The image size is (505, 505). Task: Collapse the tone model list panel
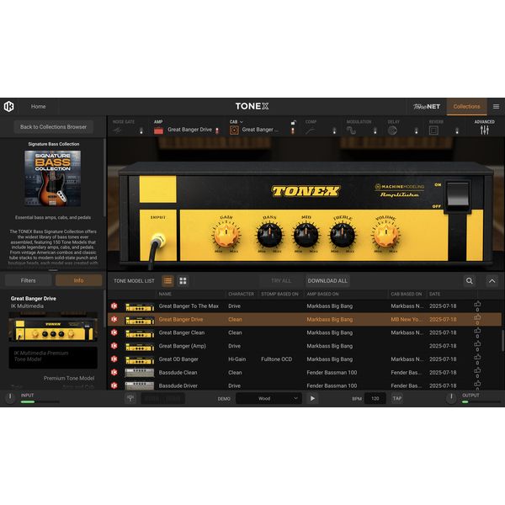click(x=492, y=280)
